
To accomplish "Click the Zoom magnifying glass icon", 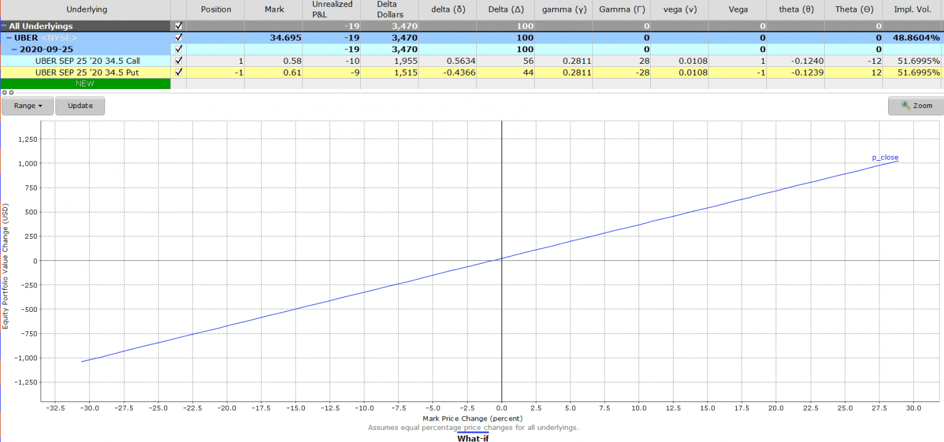I will click(906, 105).
